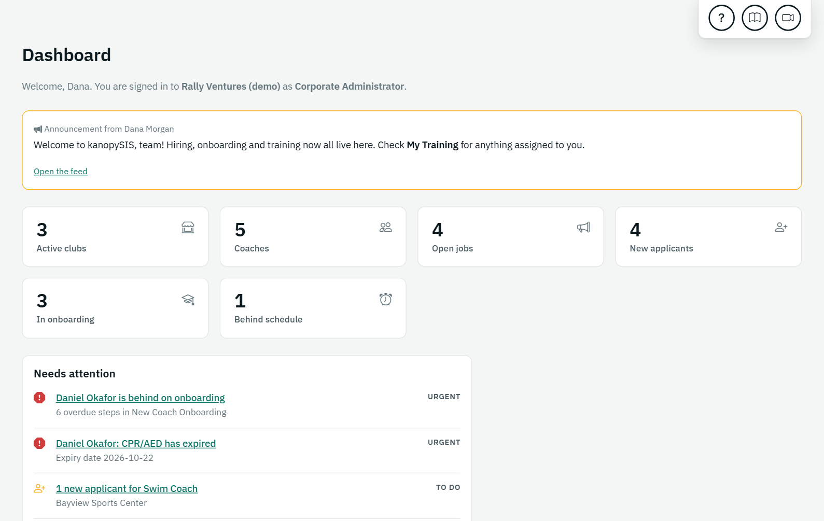Open 1 new applicant for Swim Coach
This screenshot has width=824, height=521.
coord(127,489)
